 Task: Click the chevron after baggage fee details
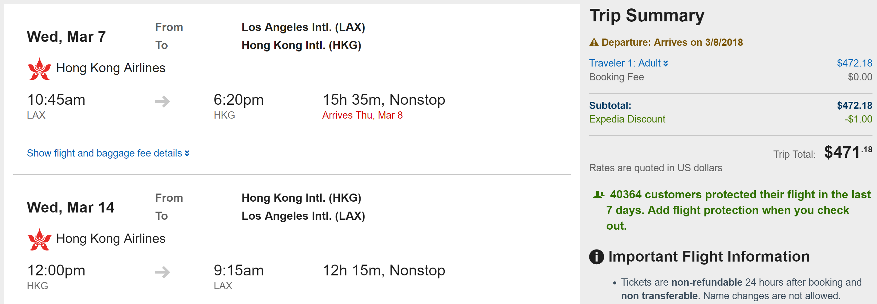coord(187,154)
